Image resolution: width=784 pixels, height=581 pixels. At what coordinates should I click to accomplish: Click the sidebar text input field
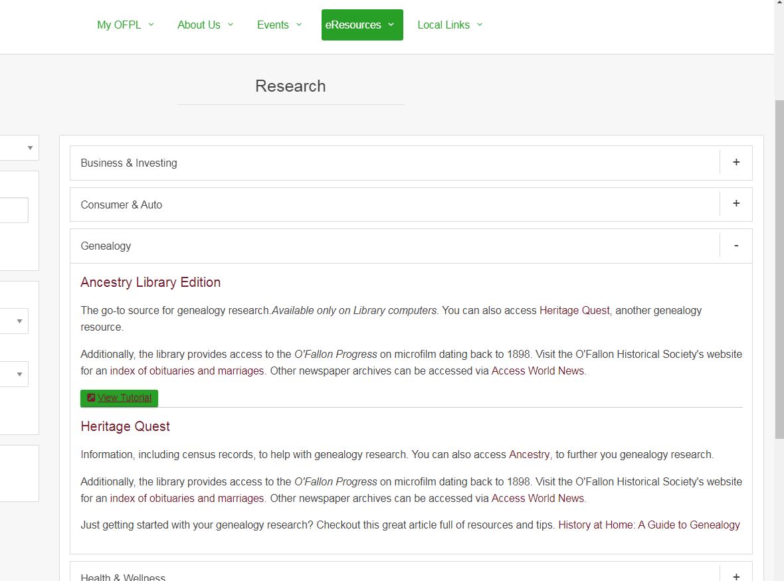(13, 210)
